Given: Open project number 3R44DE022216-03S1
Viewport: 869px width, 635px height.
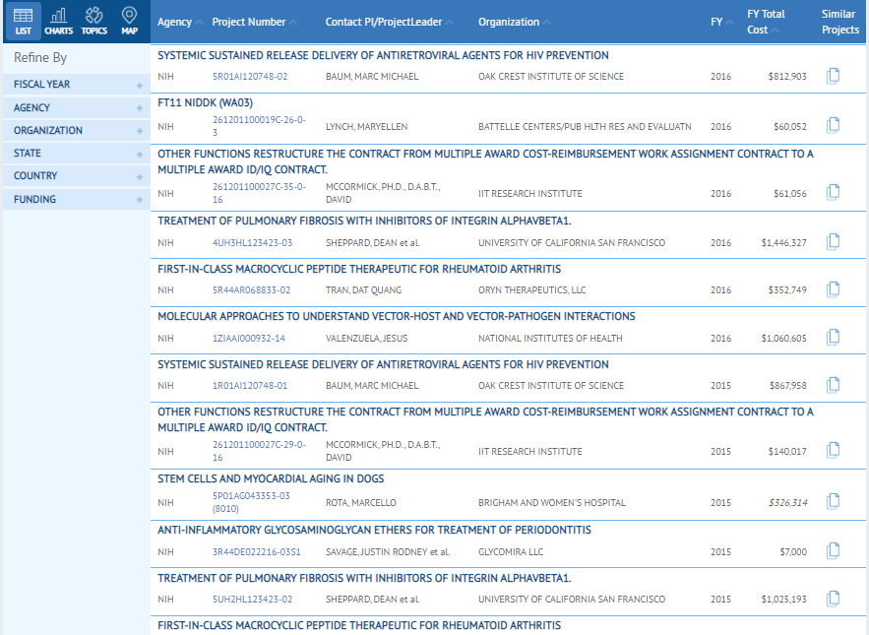Looking at the screenshot, I should point(257,552).
